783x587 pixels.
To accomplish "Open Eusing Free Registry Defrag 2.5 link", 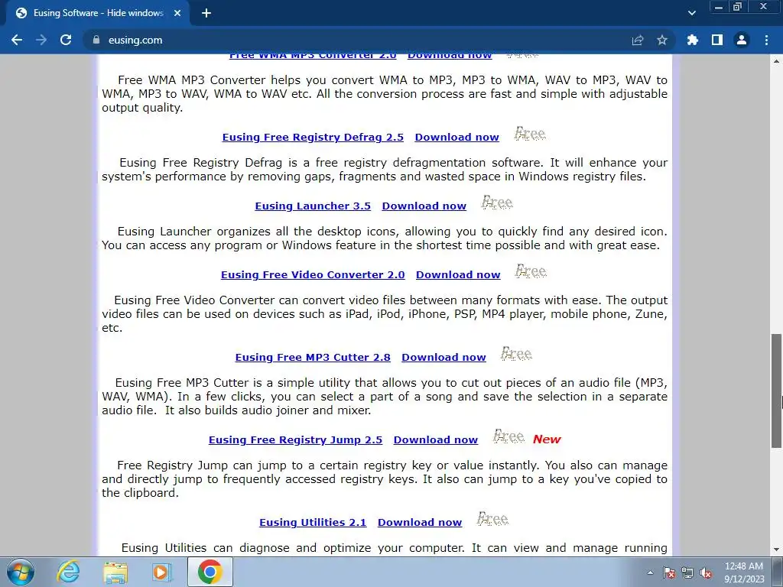I will (x=313, y=138).
